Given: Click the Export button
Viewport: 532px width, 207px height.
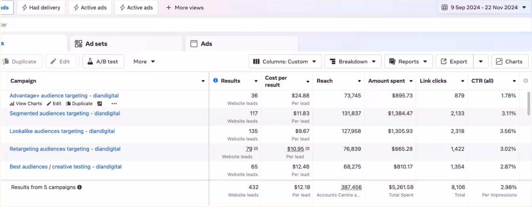Looking at the screenshot, I should (x=455, y=62).
